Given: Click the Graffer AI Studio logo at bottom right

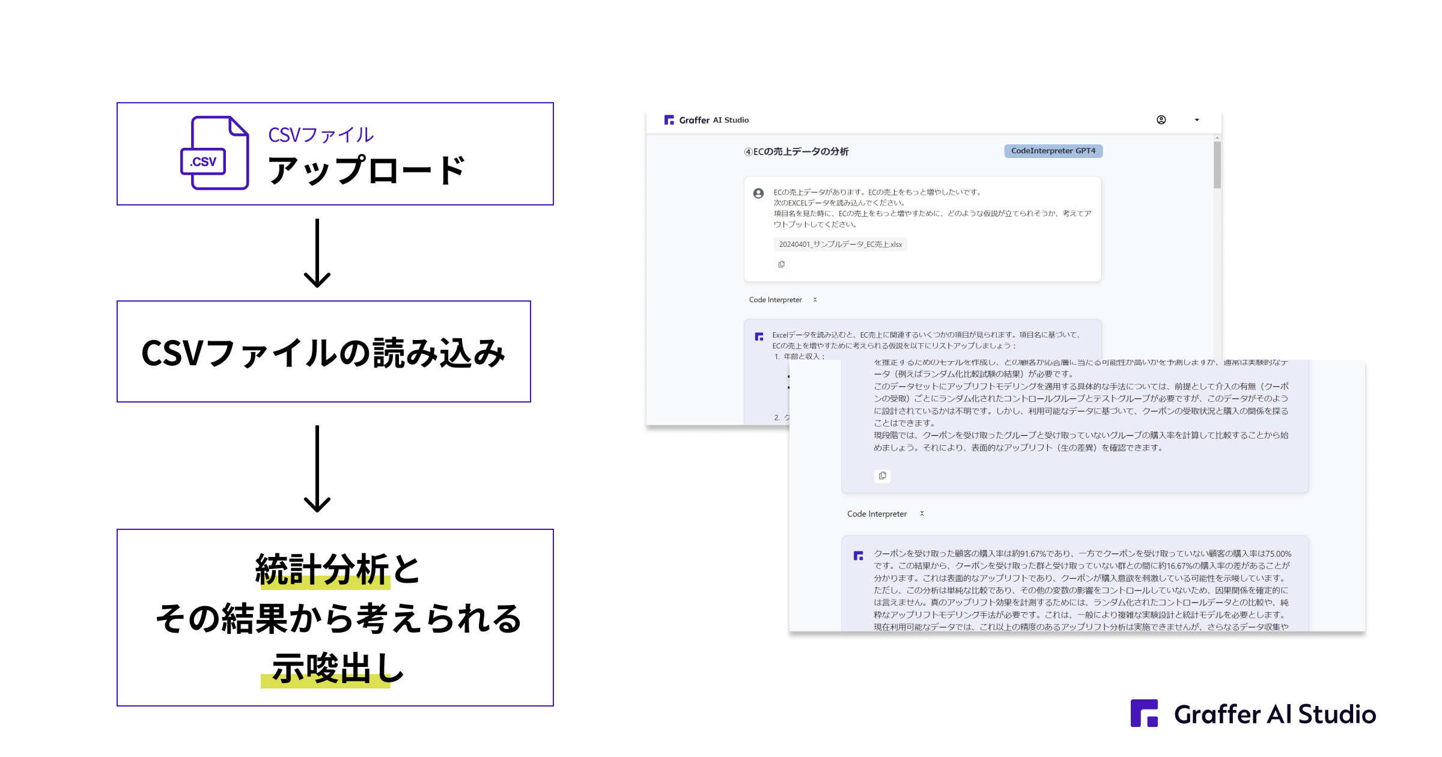Looking at the screenshot, I should [x=1253, y=714].
